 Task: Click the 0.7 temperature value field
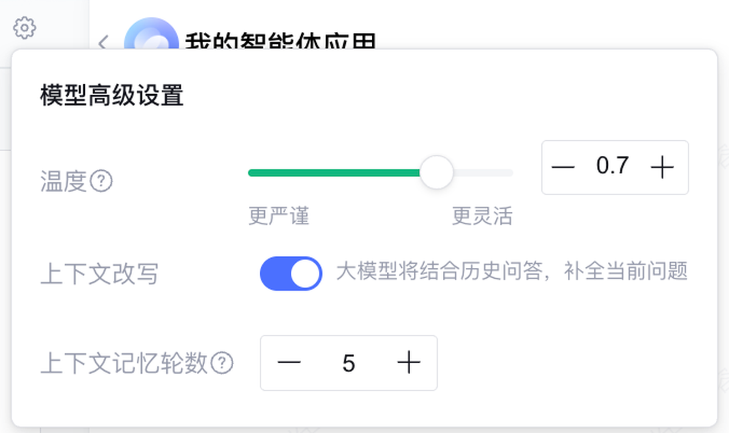click(x=612, y=166)
